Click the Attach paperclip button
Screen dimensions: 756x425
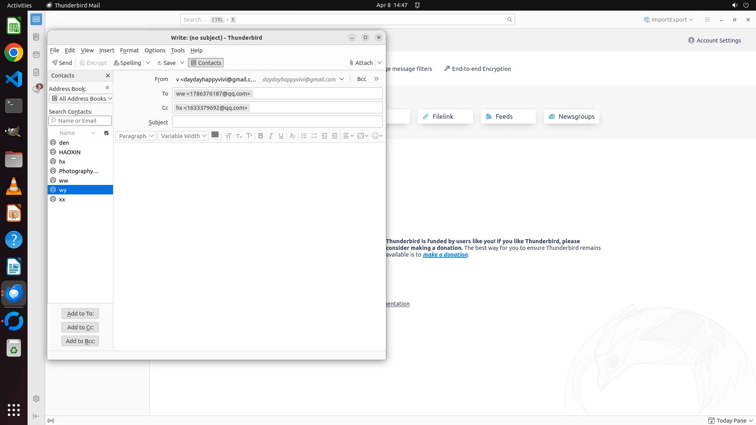pos(361,63)
